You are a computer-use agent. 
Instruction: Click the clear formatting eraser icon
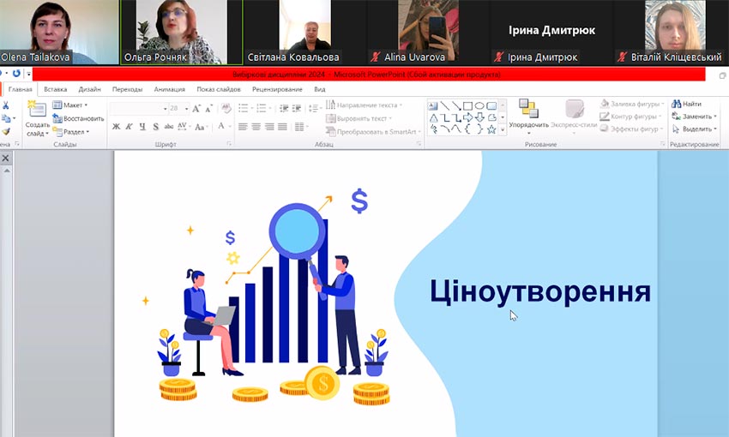point(226,108)
